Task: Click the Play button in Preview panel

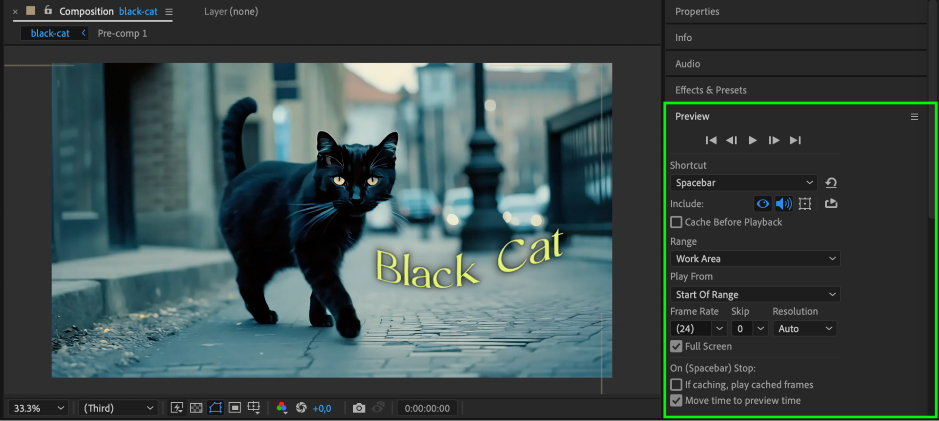Action: (x=752, y=140)
